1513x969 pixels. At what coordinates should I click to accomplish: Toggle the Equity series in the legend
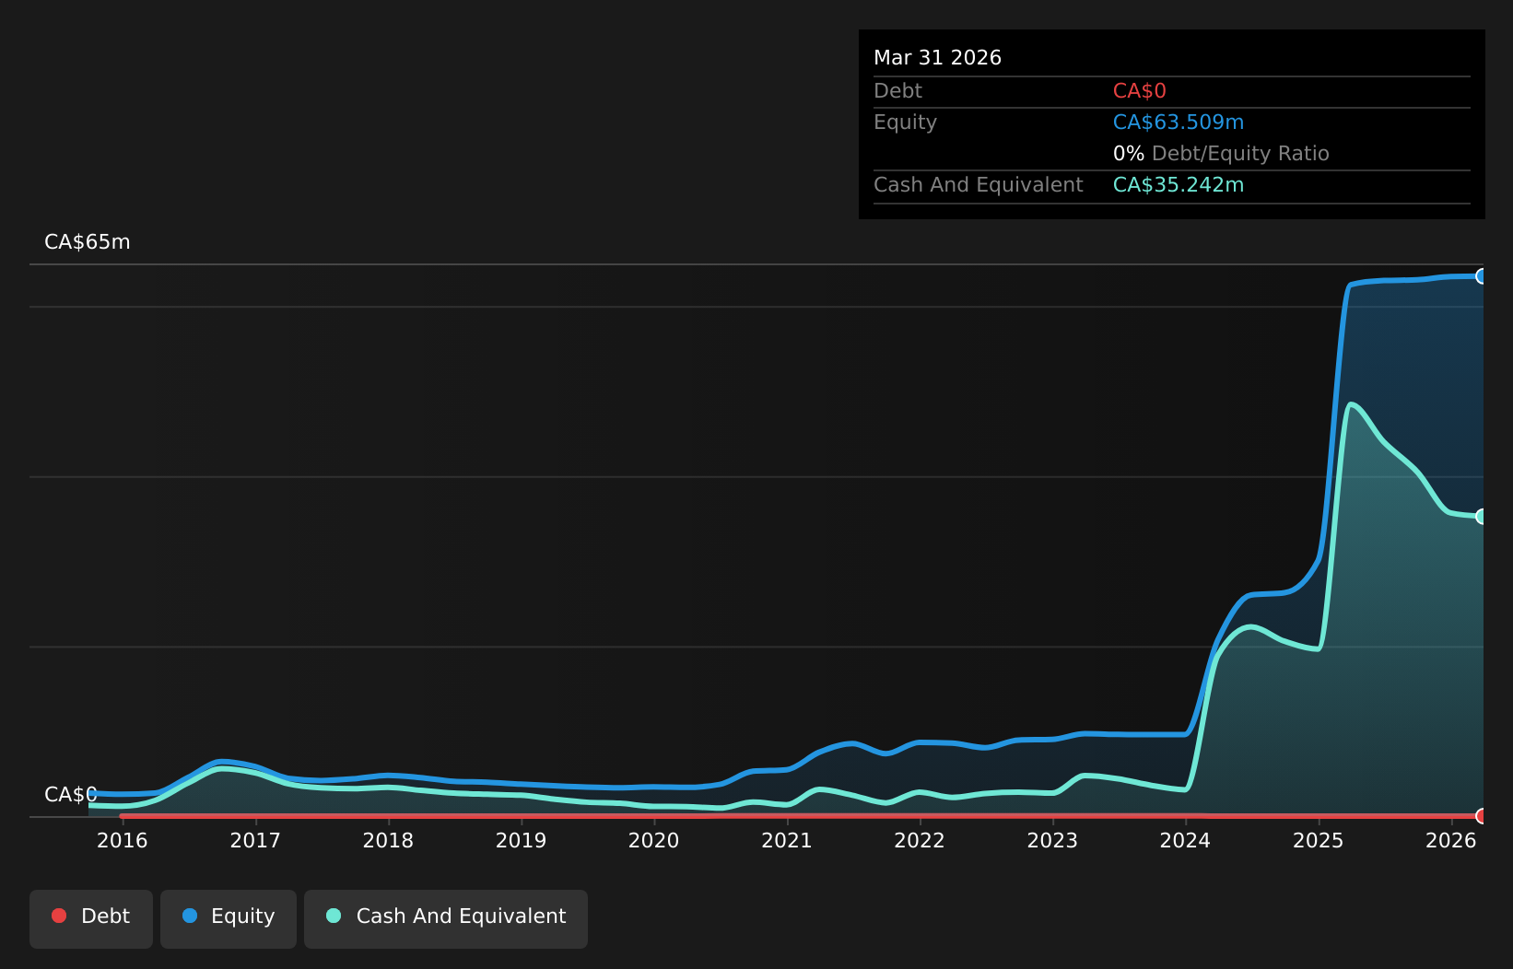pyautogui.click(x=229, y=918)
